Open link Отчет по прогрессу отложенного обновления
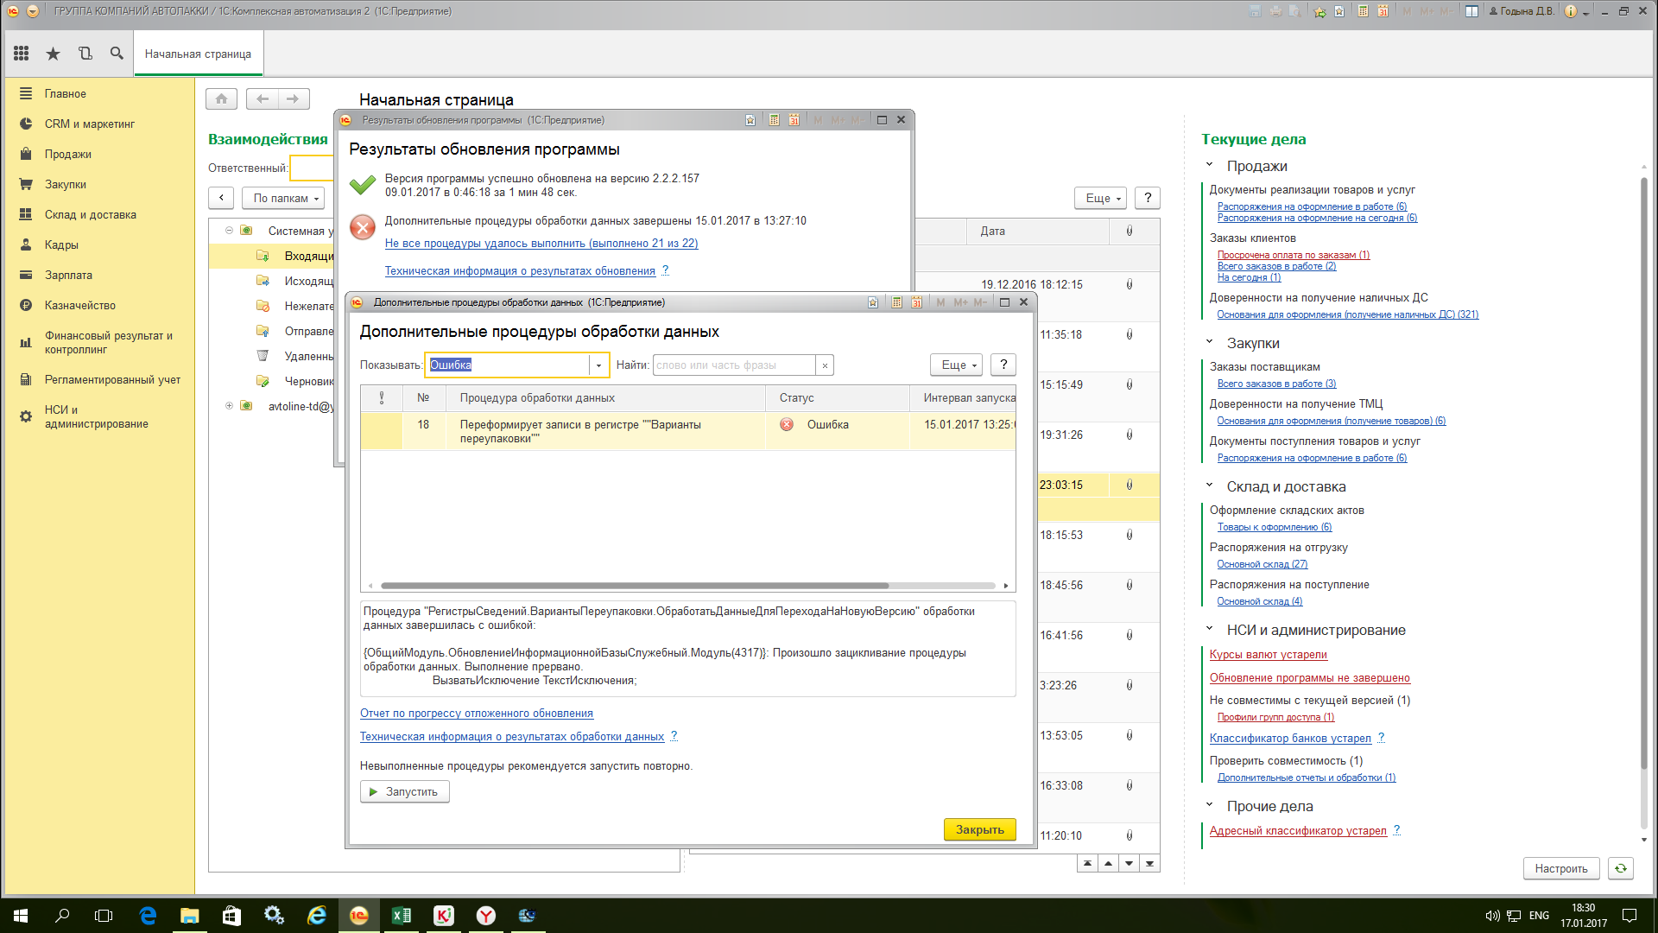The image size is (1658, 933). point(476,713)
